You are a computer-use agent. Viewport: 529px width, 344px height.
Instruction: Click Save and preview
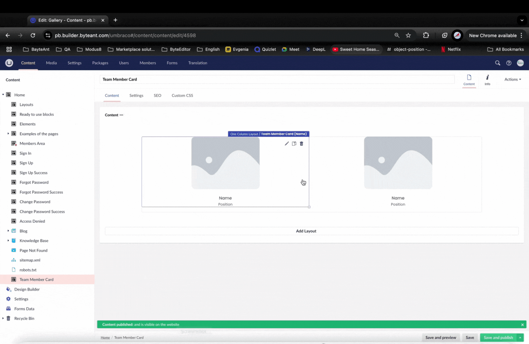pyautogui.click(x=441, y=338)
